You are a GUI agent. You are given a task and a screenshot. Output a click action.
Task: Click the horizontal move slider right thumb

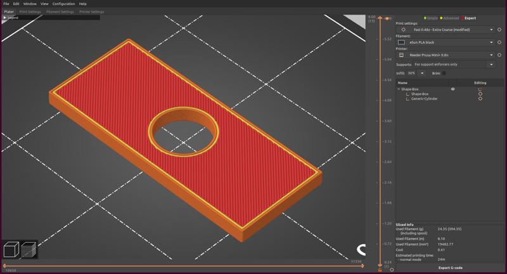pyautogui.click(x=362, y=266)
